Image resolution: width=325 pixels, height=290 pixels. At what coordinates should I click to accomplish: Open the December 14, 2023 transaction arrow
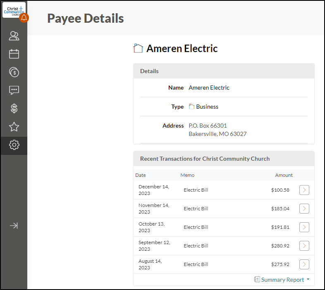pyautogui.click(x=304, y=190)
